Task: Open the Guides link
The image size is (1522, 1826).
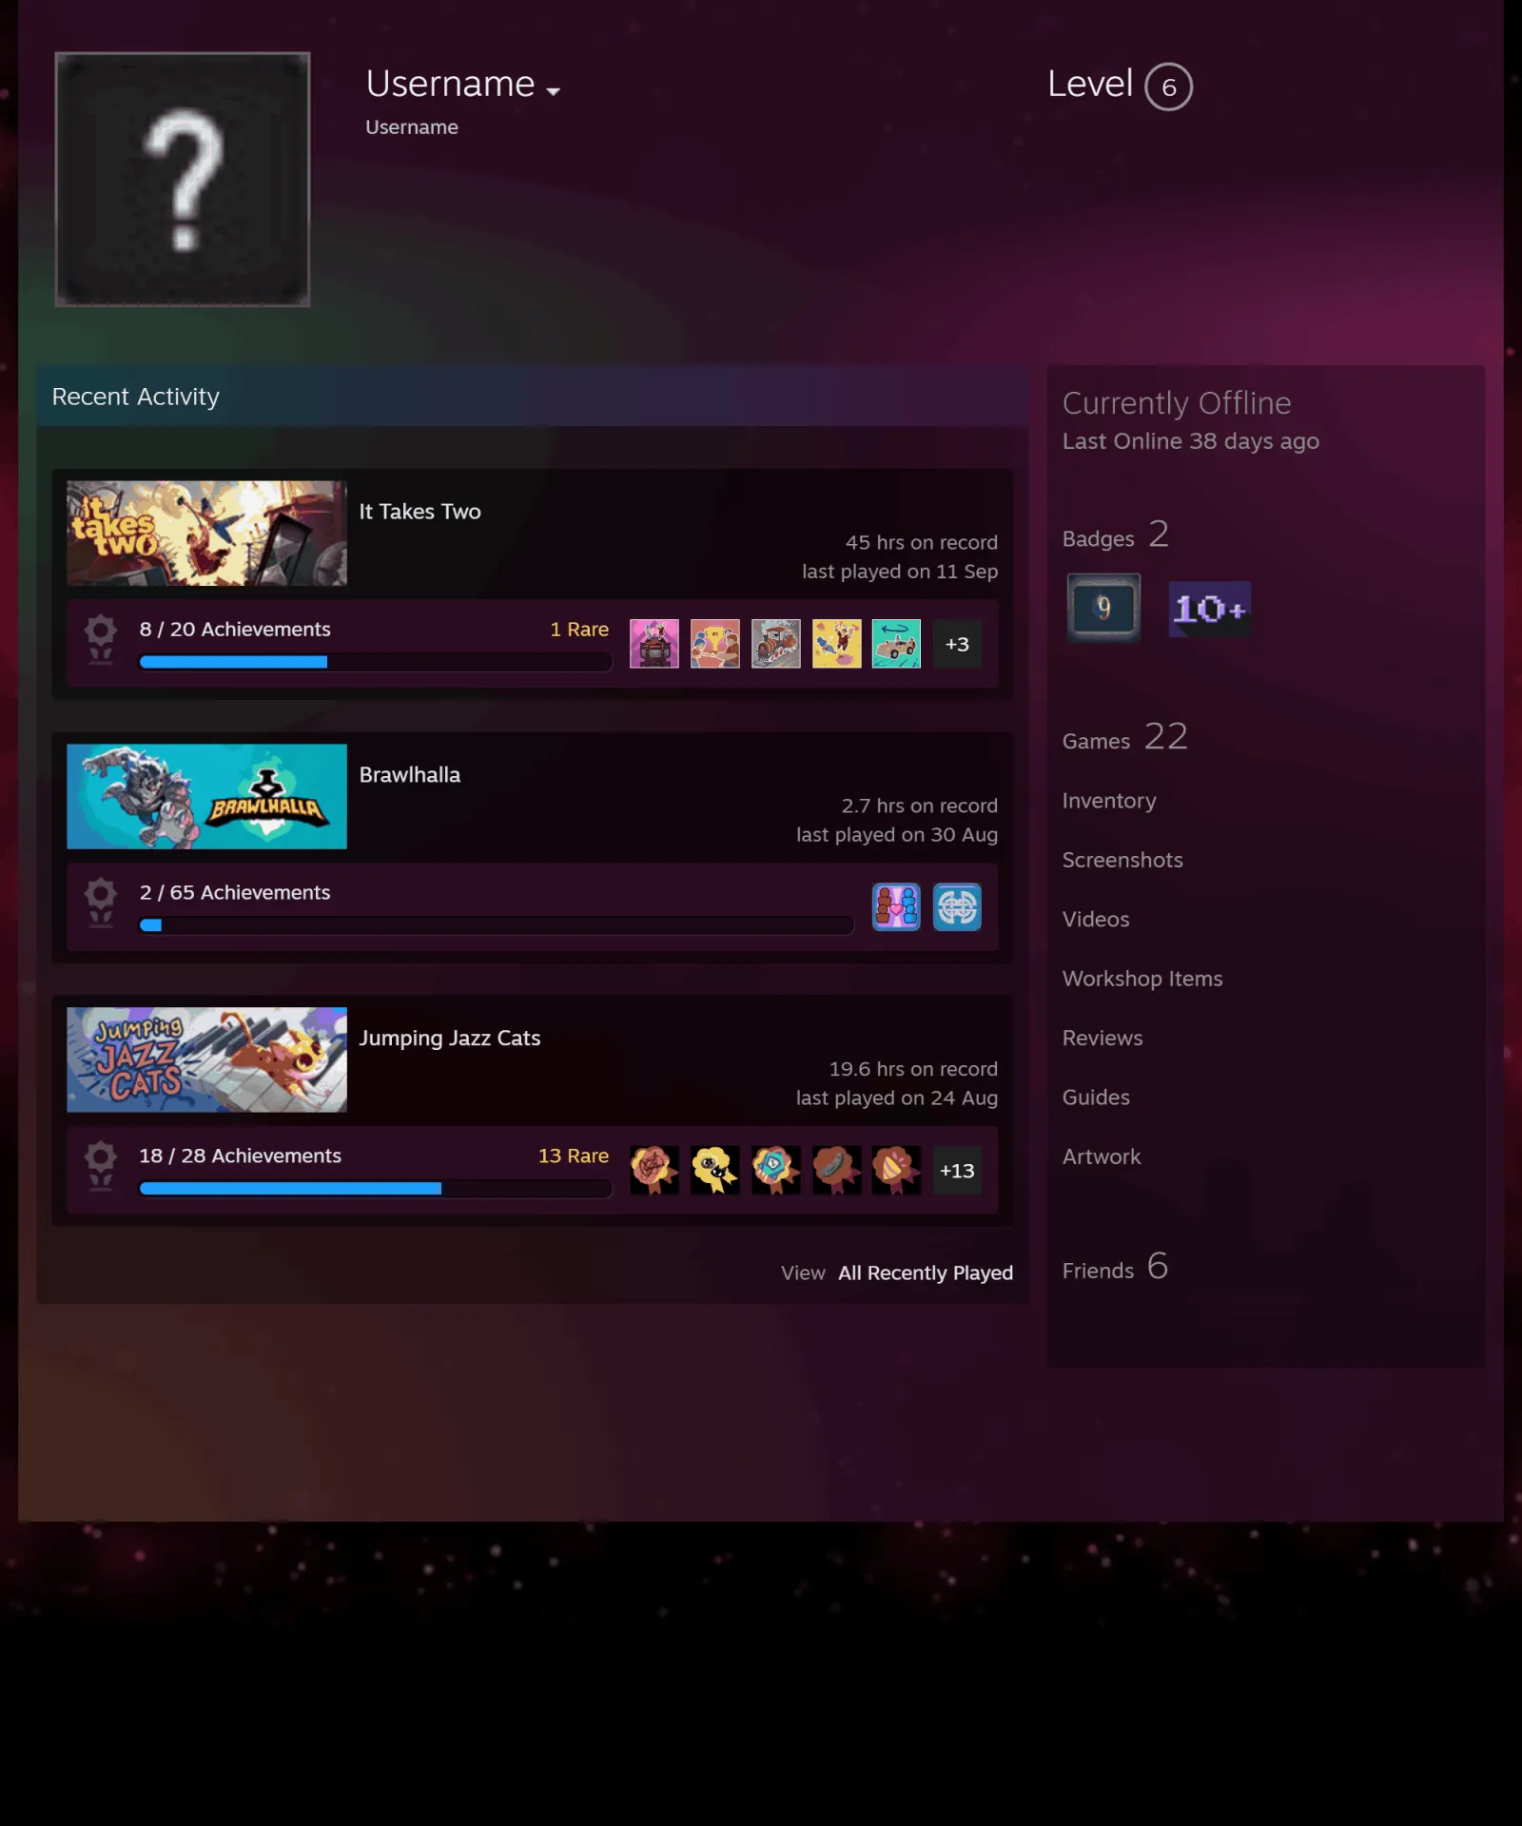Action: (1095, 1098)
